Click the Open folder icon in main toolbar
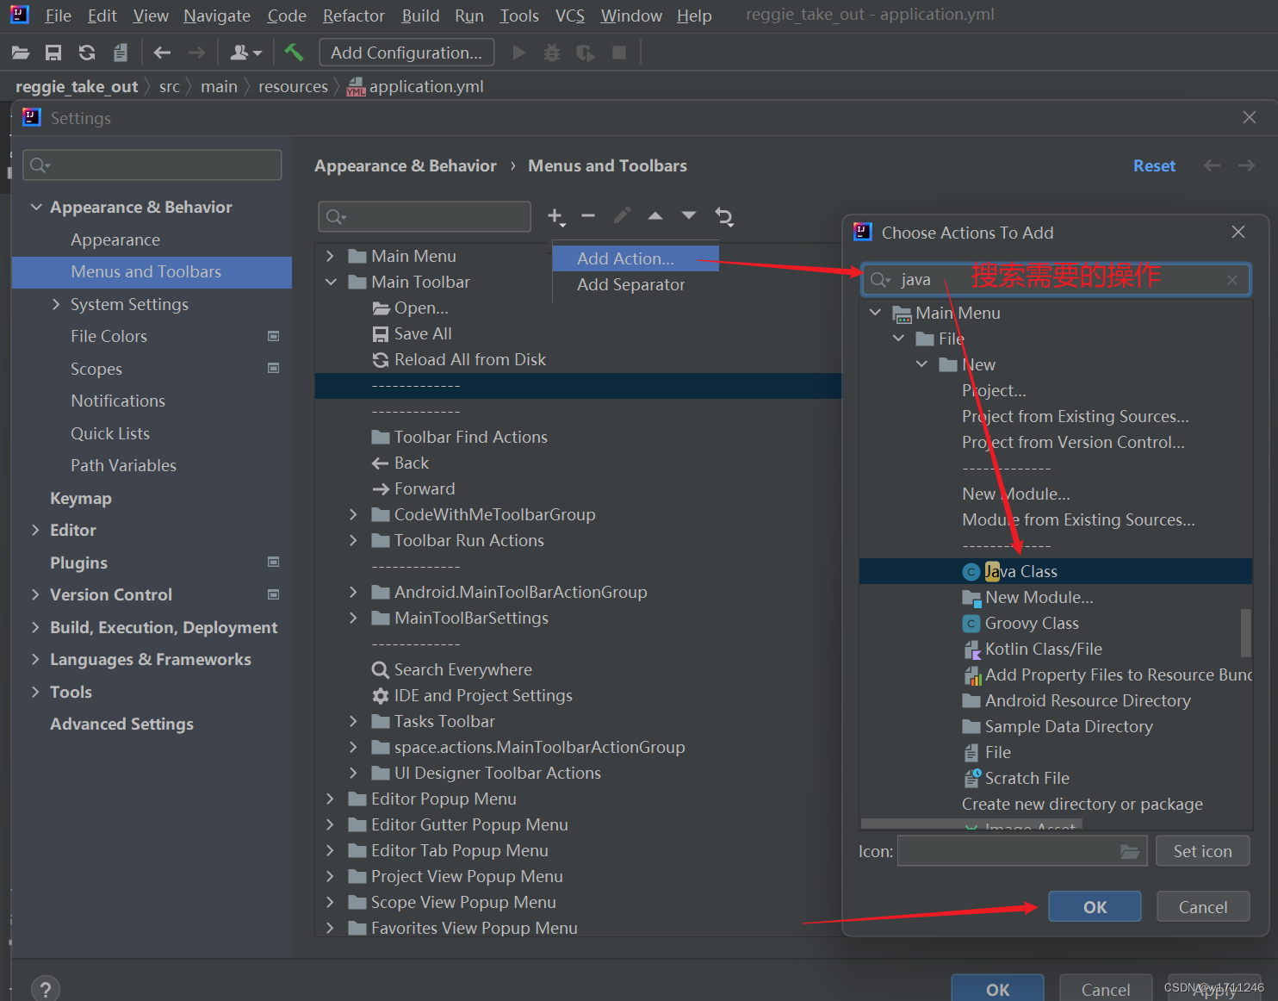Viewport: 1278px width, 1001px height. [21, 53]
